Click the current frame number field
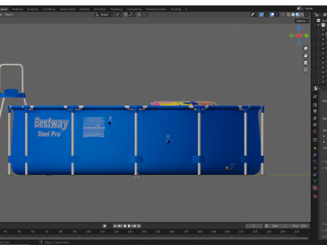Viewport: 327px width, 245px height. point(254,226)
